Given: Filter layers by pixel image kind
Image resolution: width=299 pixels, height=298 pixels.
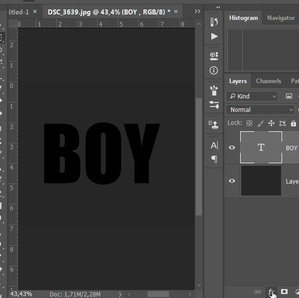Looking at the screenshot, I should 289,96.
